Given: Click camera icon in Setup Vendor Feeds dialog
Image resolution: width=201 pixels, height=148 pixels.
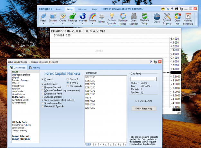Looking at the screenshot, I should point(155,62).
